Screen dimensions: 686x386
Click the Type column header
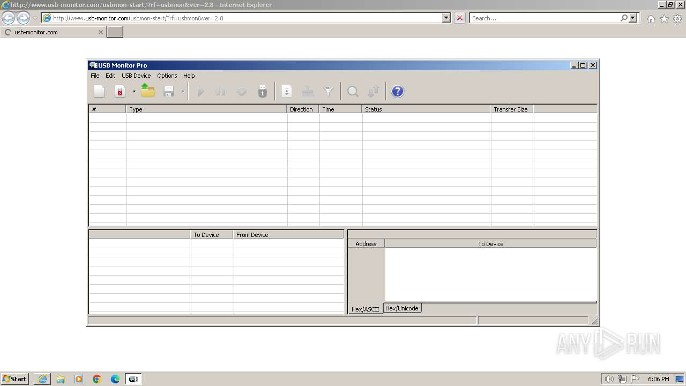click(x=207, y=109)
